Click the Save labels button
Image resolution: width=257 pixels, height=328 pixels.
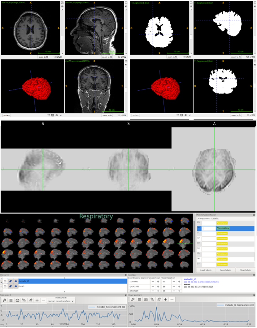coord(226,270)
